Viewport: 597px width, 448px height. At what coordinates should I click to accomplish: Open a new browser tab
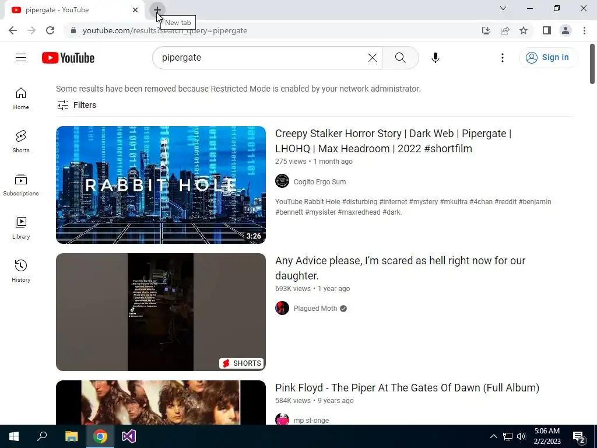[x=157, y=9]
